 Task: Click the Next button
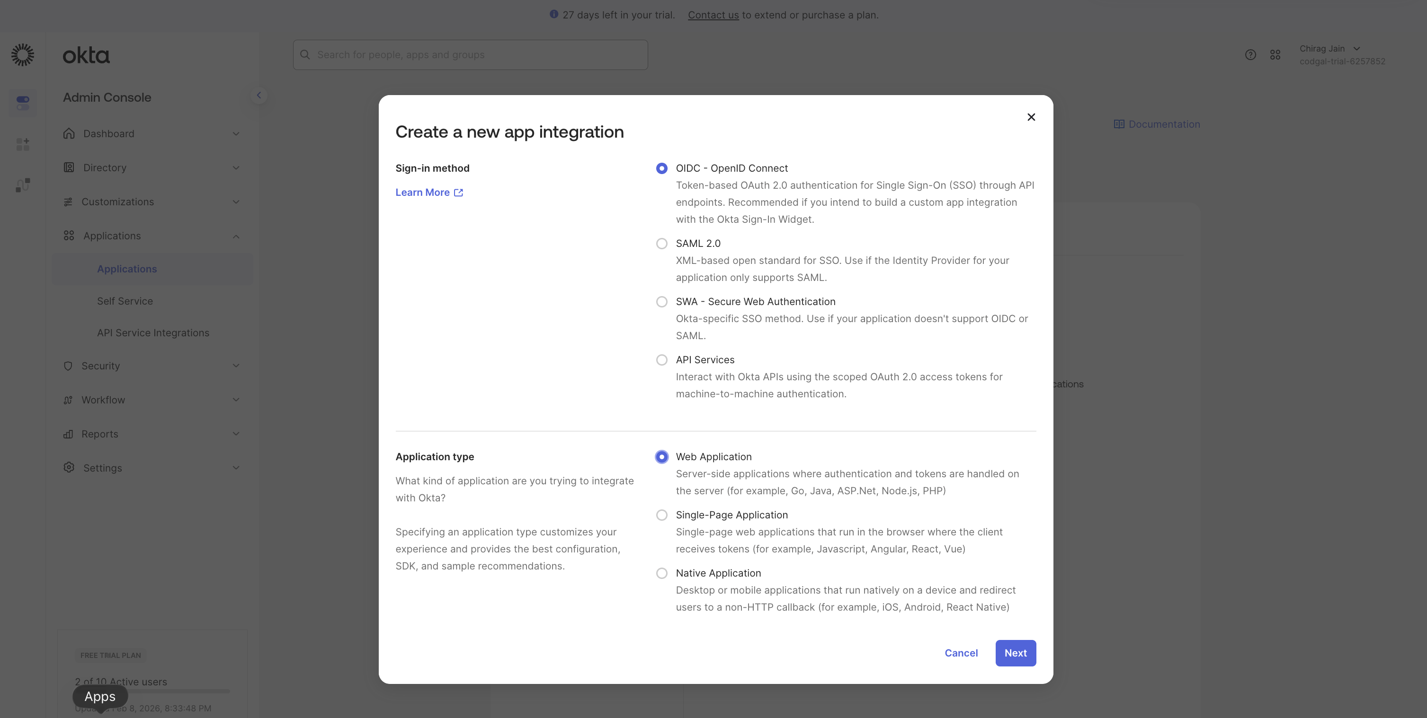pos(1016,653)
